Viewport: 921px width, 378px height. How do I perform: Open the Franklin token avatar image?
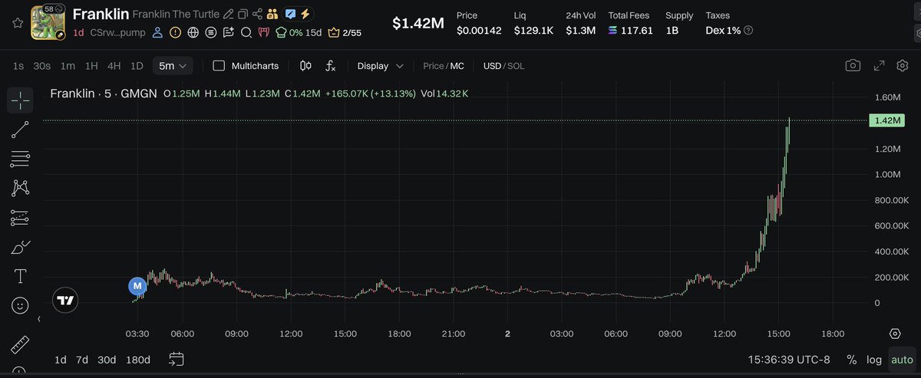coord(48,21)
